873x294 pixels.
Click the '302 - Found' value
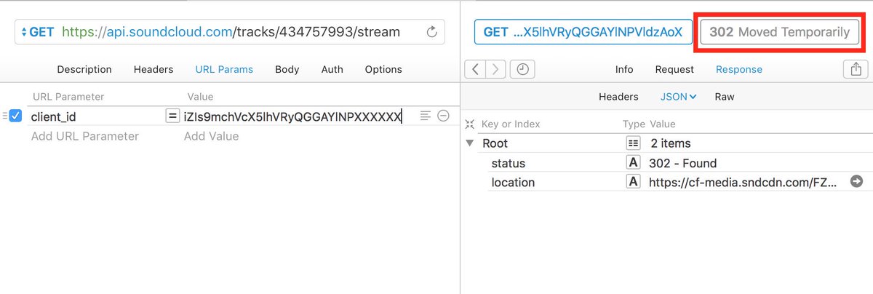683,163
